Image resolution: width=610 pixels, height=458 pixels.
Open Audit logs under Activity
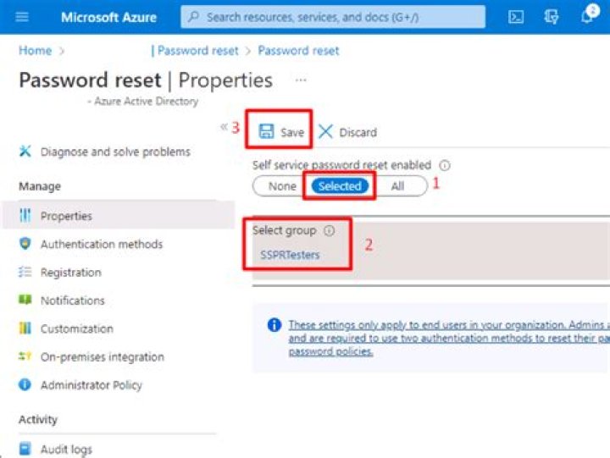click(66, 450)
